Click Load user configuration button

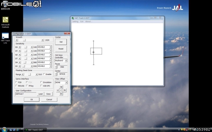coord(40,94)
